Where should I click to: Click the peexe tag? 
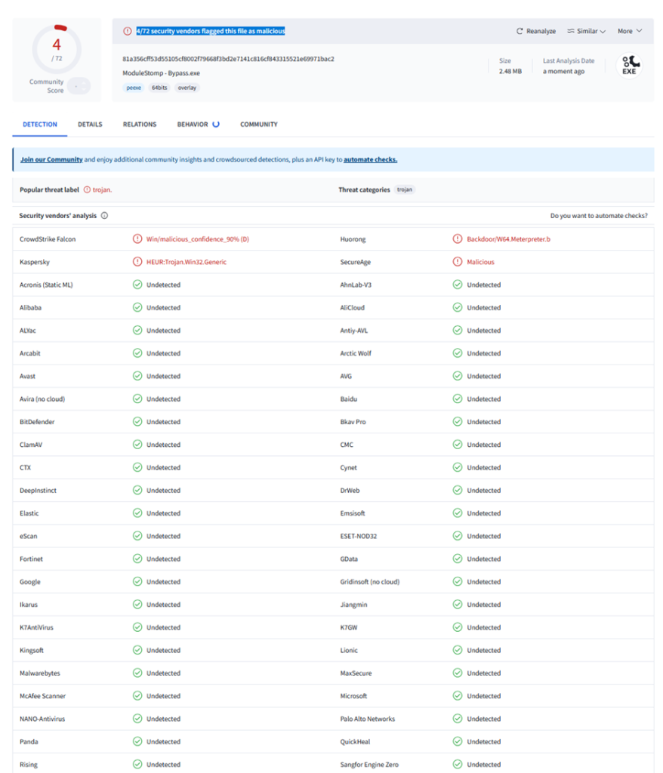coord(134,88)
